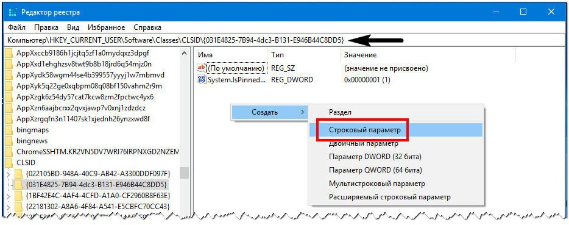569x225 pixels.
Task: Open the Создать submenu entry
Action: pyautogui.click(x=269, y=112)
